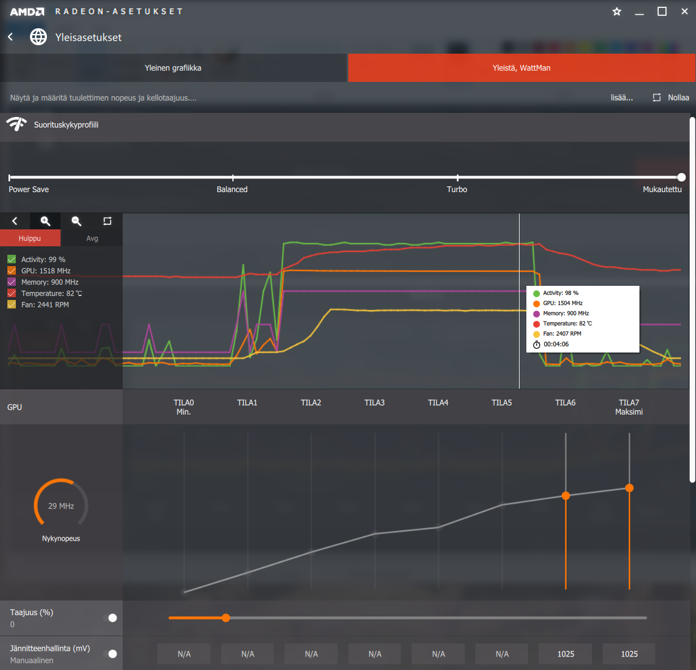Select the Huippu graph tab
696x670 pixels.
[30, 238]
